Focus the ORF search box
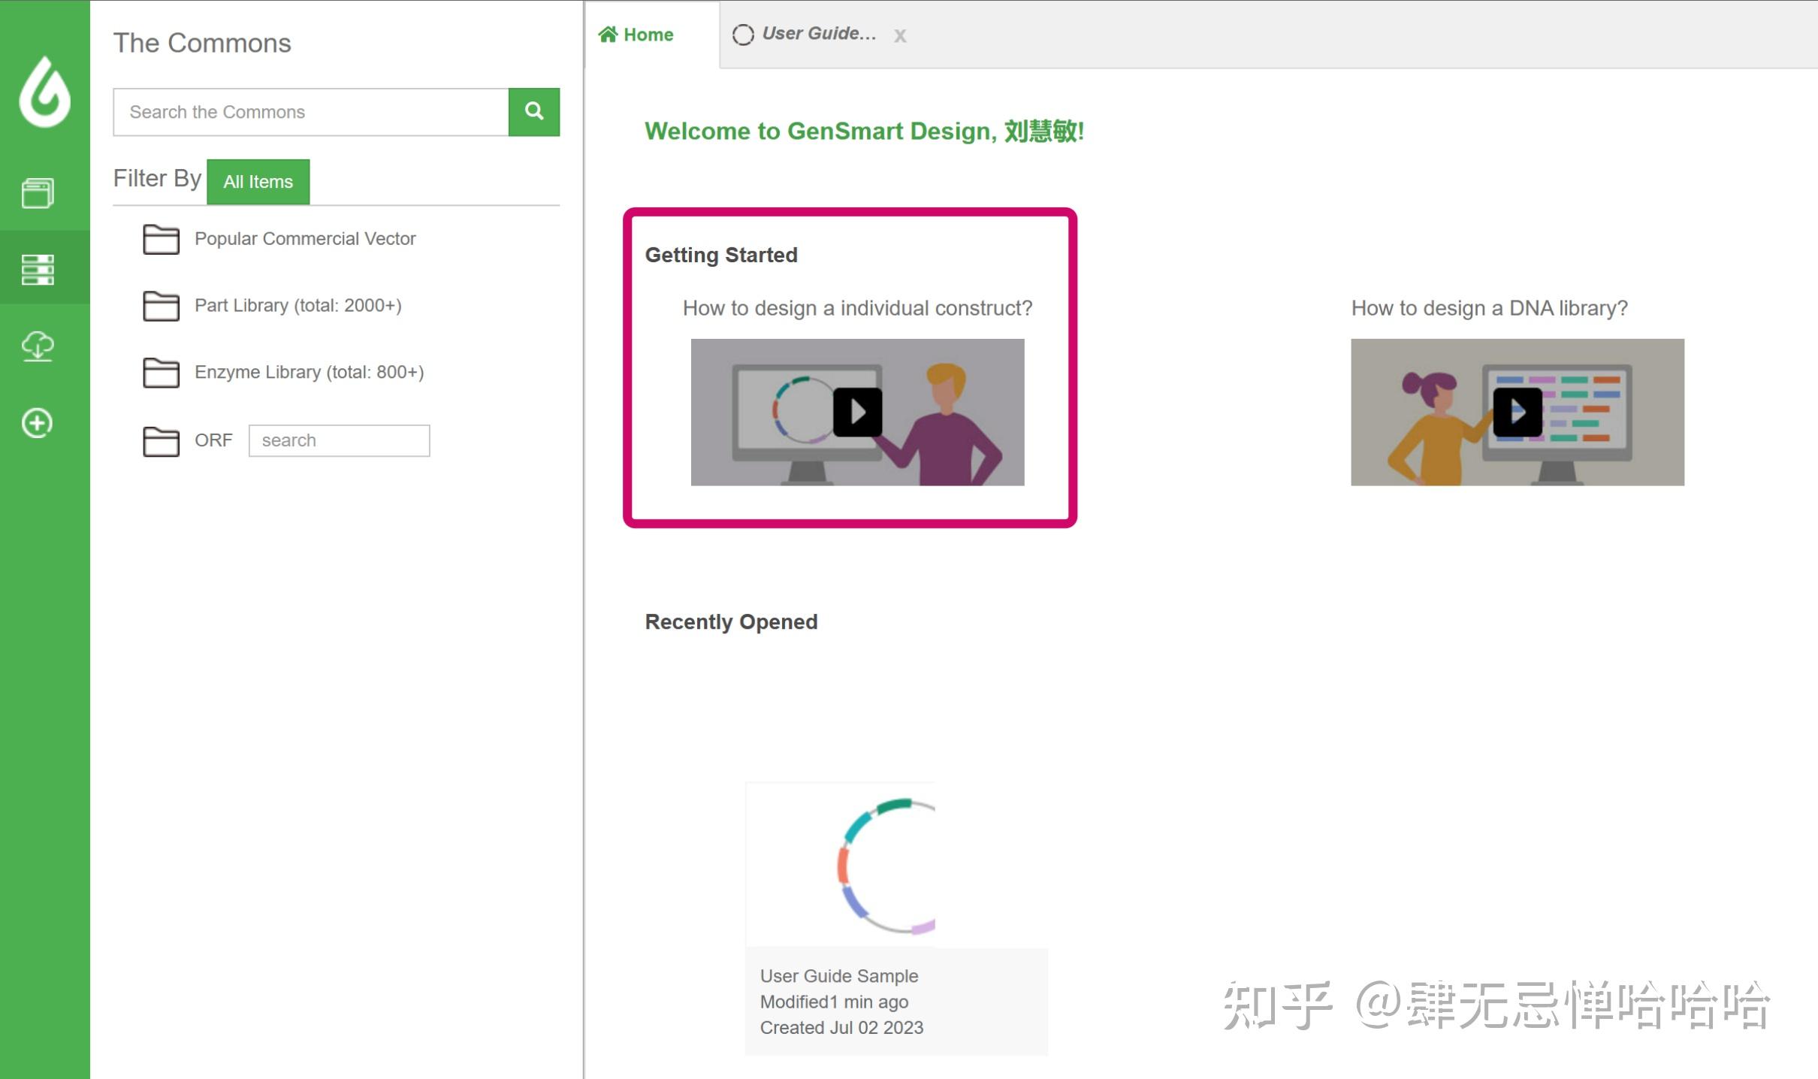The height and width of the screenshot is (1079, 1818). click(339, 440)
